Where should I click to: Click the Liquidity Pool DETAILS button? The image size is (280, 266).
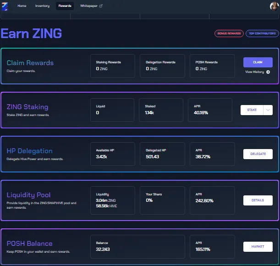click(x=258, y=200)
